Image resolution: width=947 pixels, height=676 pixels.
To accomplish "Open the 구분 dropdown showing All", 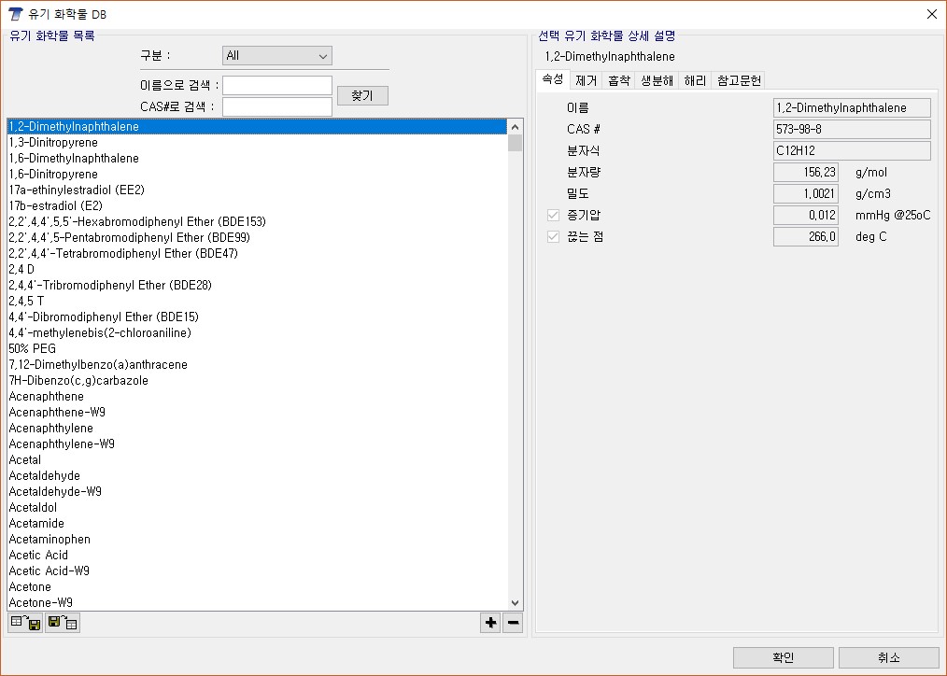I will [x=277, y=56].
